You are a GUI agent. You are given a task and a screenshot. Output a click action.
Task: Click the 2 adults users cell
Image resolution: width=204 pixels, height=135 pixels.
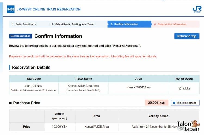pyautogui.click(x=184, y=88)
